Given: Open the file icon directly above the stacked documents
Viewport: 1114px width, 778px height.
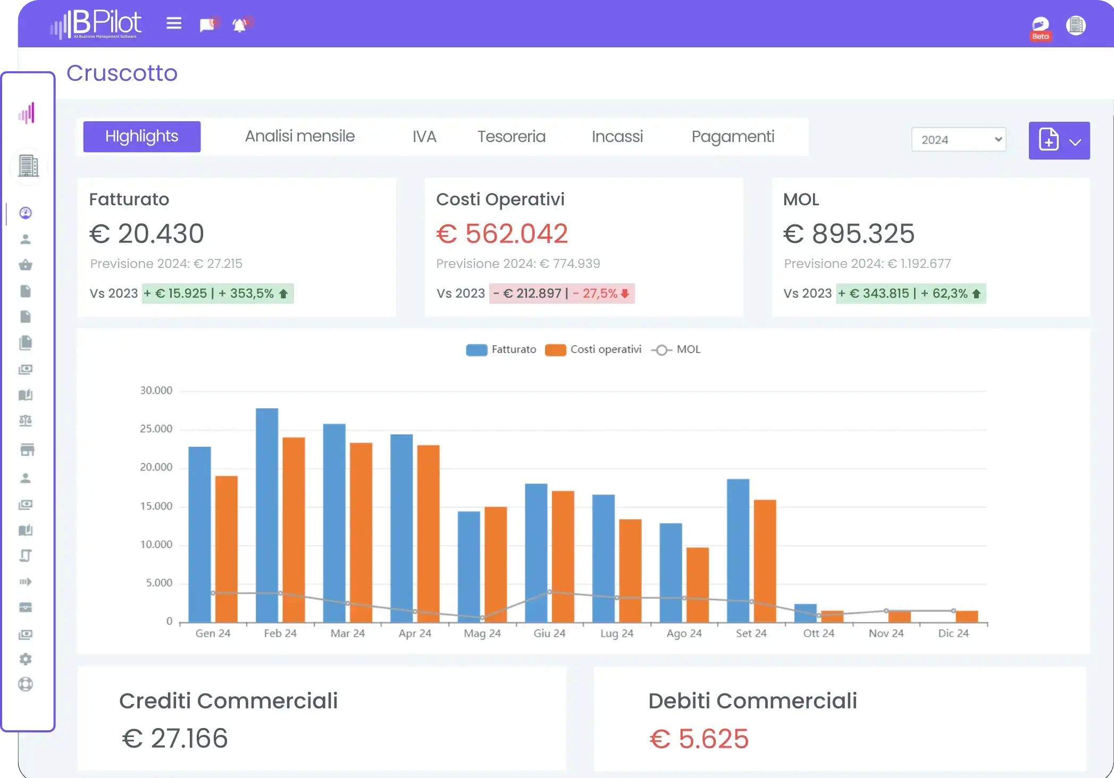Looking at the screenshot, I should pos(26,316).
